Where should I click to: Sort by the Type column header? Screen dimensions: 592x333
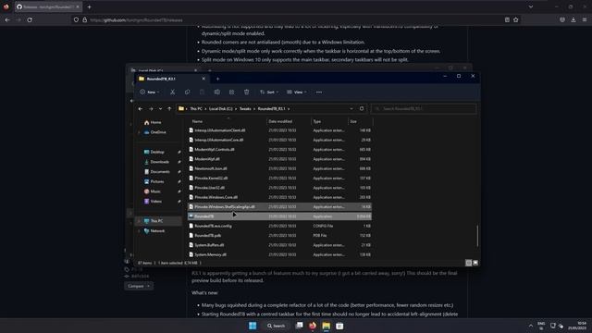click(316, 121)
